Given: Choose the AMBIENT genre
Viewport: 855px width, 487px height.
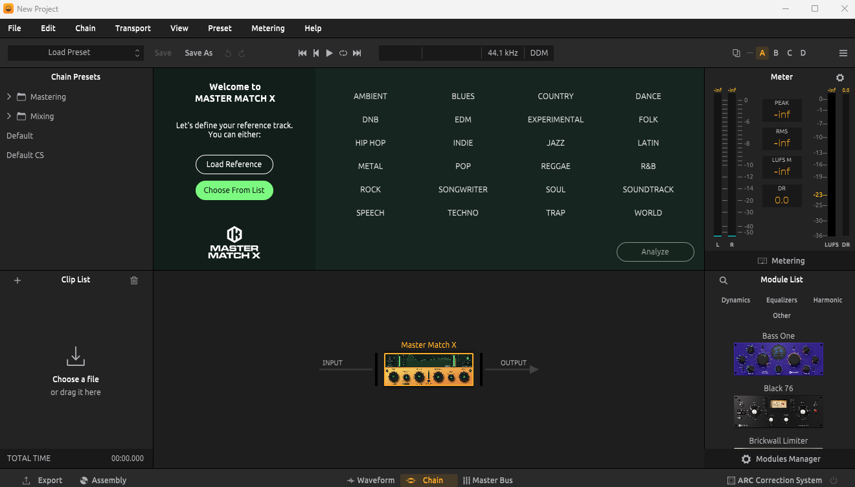Looking at the screenshot, I should pos(370,96).
